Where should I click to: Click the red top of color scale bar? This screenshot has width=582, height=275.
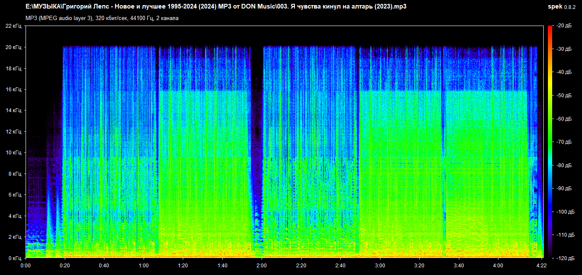tap(550, 28)
